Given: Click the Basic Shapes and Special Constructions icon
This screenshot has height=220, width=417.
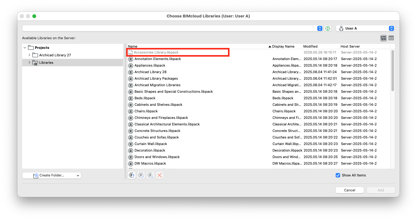Looking at the screenshot, I should tap(131, 92).
